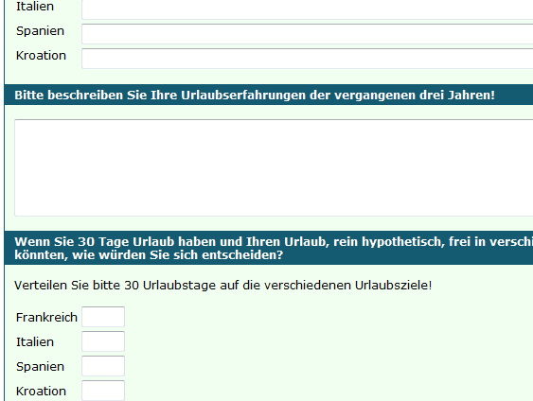Click the 'Verteilen Sie bitte 30 Urlaubstage' instruction text
Viewport: 533px width, 401px height.
(x=223, y=286)
